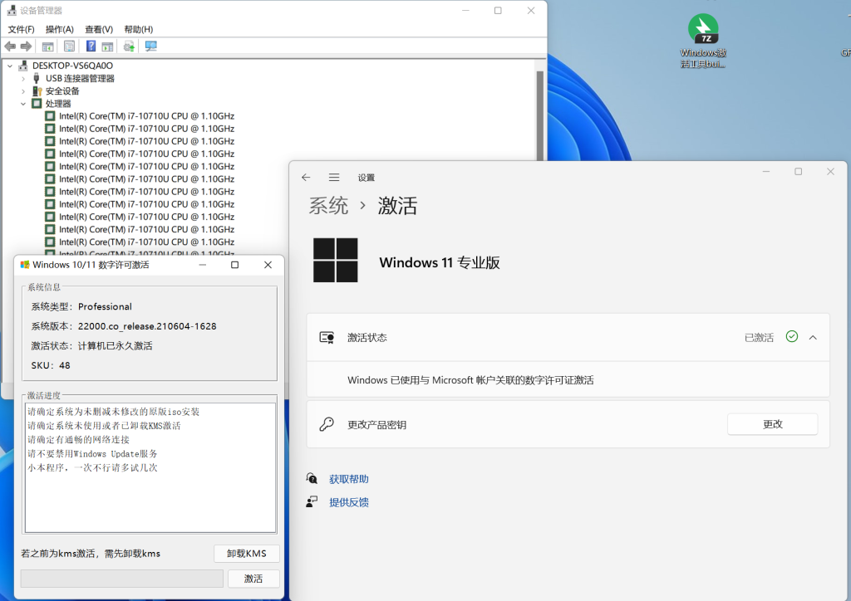Select USB 连接器管理器 device category
This screenshot has height=601, width=851.
(x=80, y=79)
